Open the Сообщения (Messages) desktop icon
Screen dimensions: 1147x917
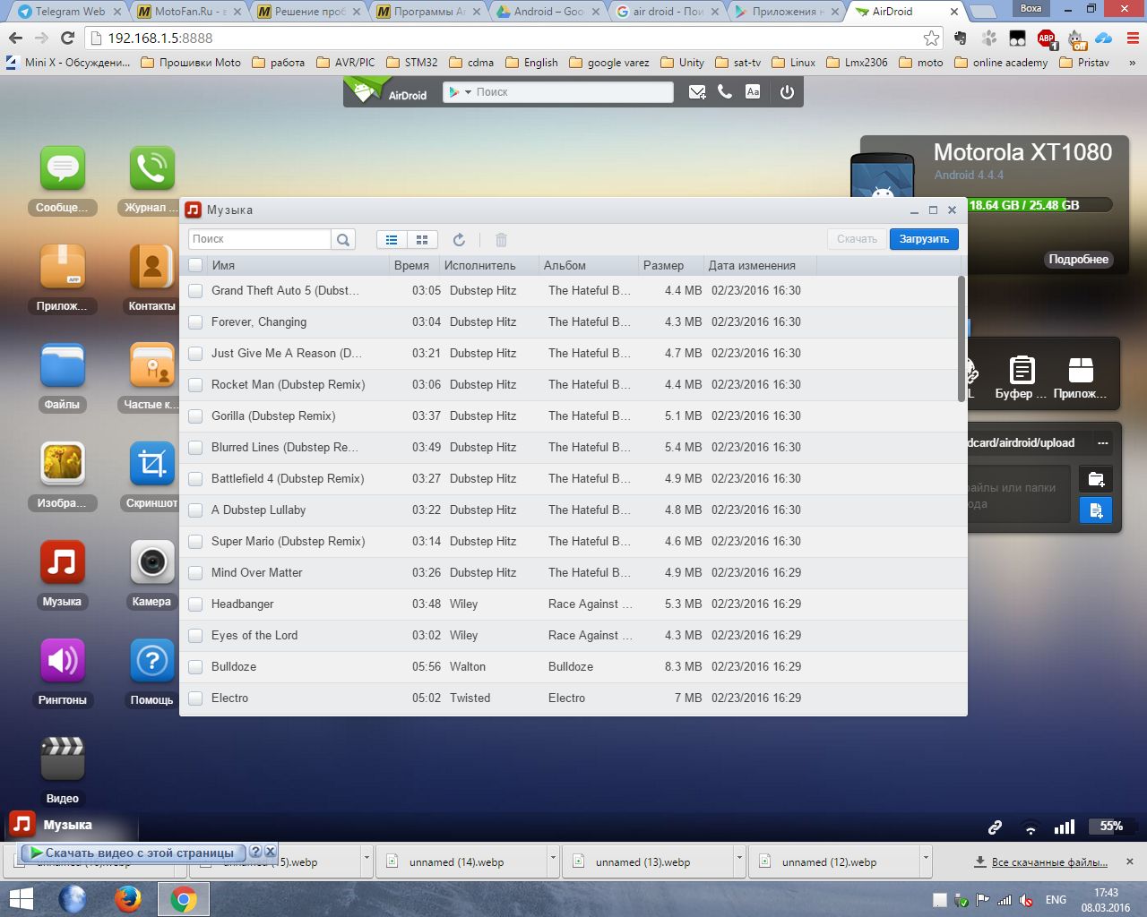[x=62, y=169]
